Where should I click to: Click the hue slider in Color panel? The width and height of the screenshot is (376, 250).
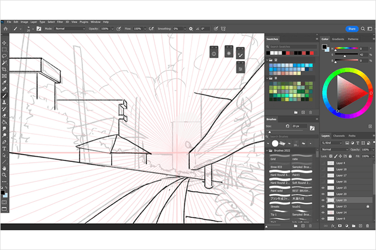tap(346, 48)
